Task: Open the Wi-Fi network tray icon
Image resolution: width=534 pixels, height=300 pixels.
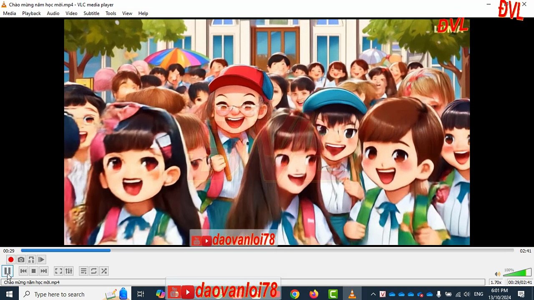Action: (x=458, y=294)
